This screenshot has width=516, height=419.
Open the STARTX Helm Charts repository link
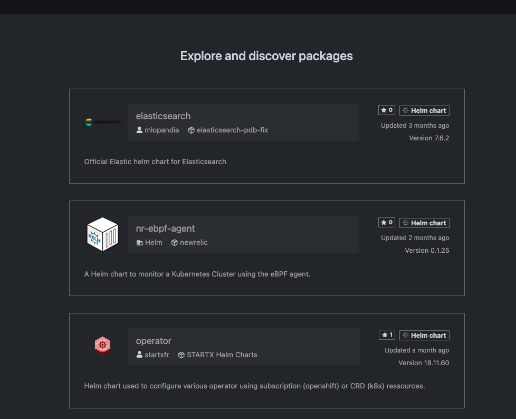click(222, 355)
